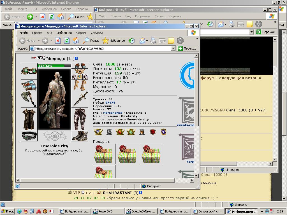Viewport: 287px width, 215px height.
Task: Click the Refresh icon in the front window toolbar
Action: pos(67,41)
